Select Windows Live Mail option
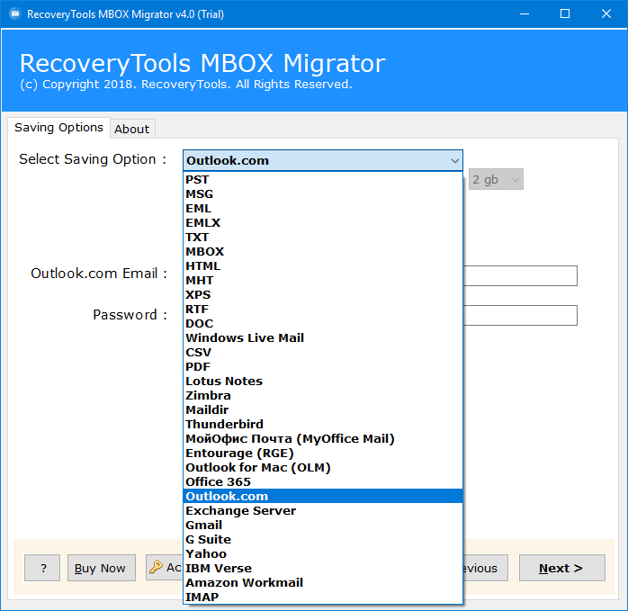The image size is (628, 611). point(323,337)
